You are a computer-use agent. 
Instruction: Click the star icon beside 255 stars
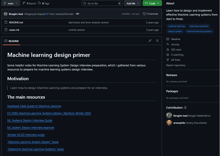click(168, 49)
